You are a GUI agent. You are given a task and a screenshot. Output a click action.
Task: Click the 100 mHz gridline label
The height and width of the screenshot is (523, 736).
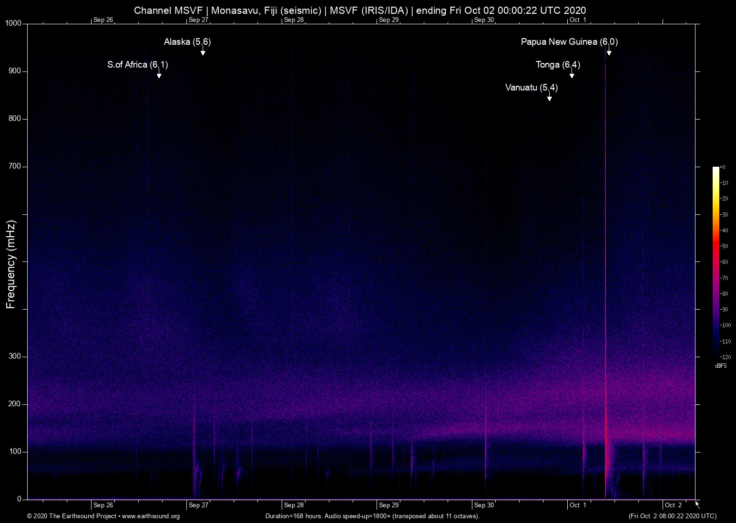tap(16, 452)
